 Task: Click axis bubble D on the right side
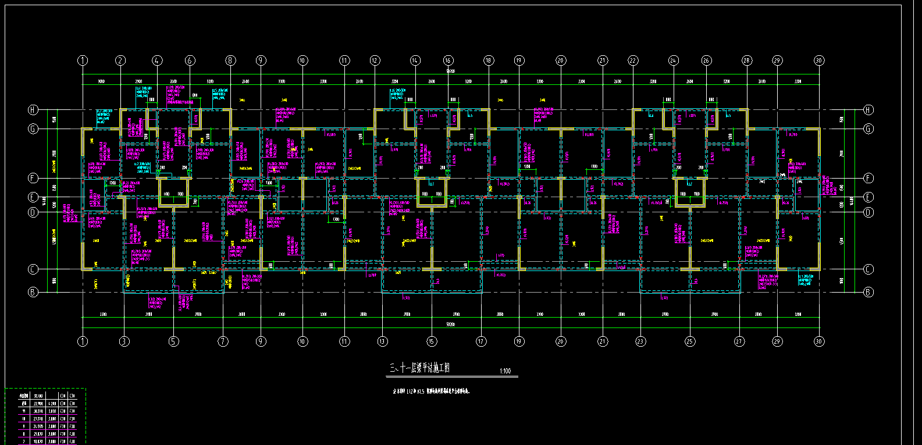tap(868, 212)
